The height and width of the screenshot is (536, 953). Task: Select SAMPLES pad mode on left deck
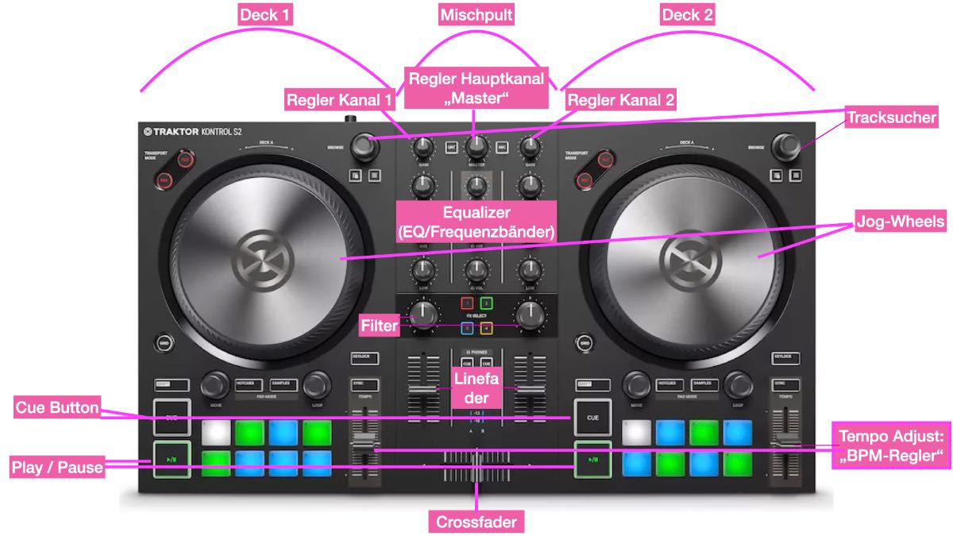tap(284, 384)
